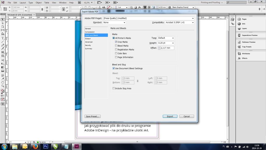
Task: Select the Note tool
Action: [3, 75]
